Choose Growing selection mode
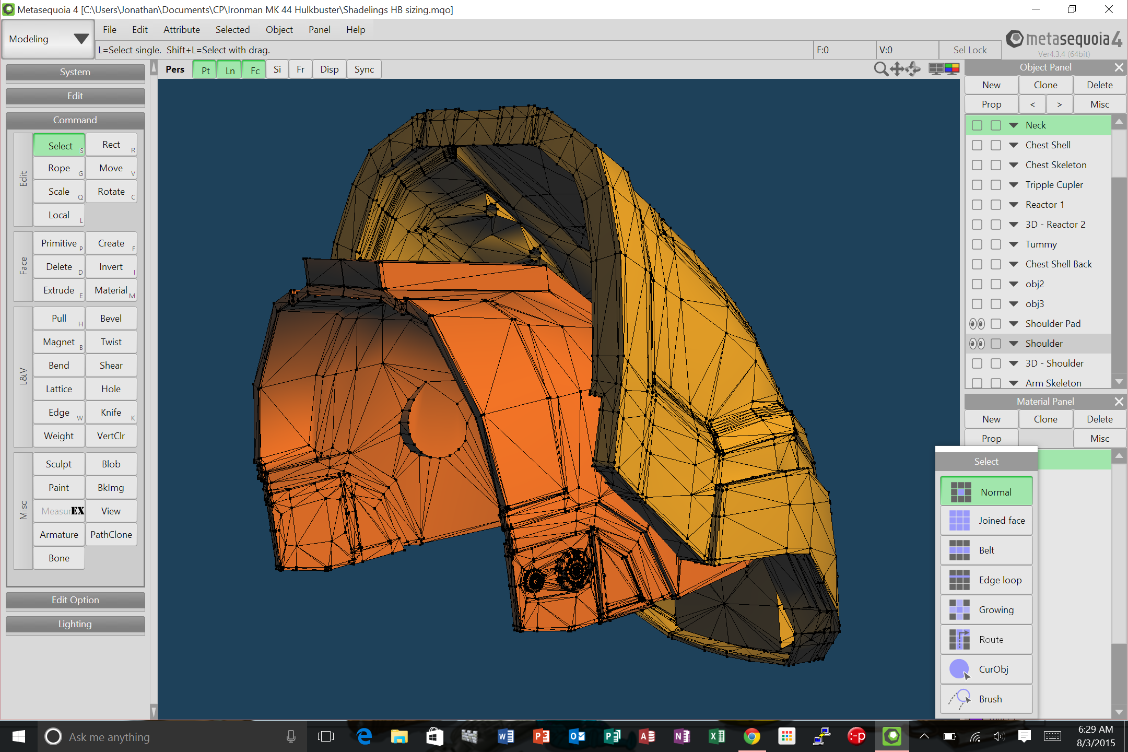The height and width of the screenshot is (752, 1128). (x=986, y=610)
